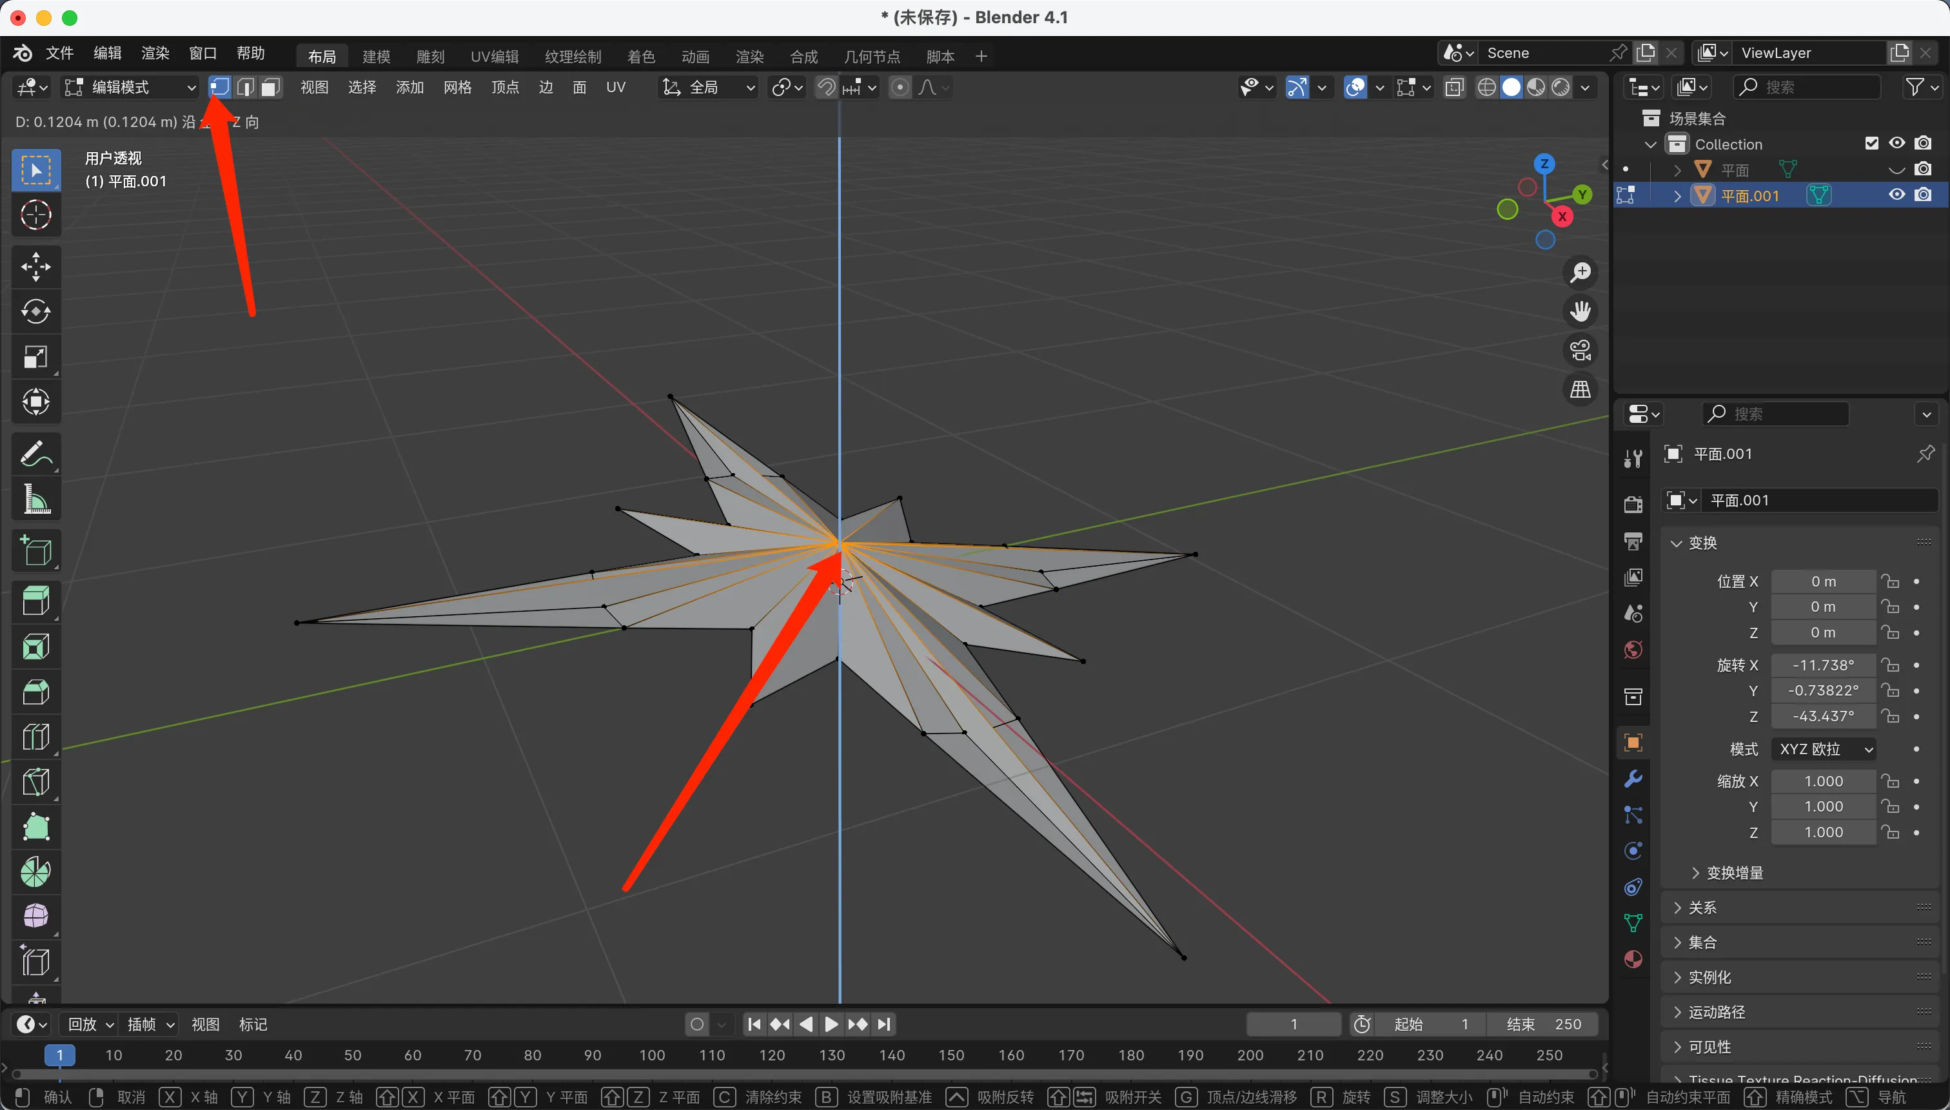Switch to edge select mode
The width and height of the screenshot is (1950, 1110).
(245, 88)
